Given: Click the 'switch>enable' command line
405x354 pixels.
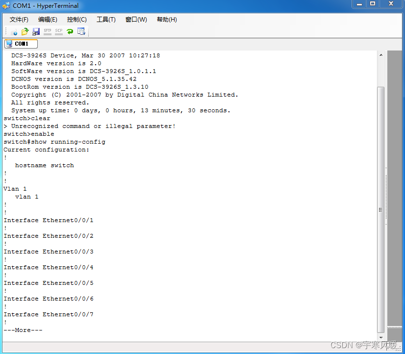Looking at the screenshot, I should [x=29, y=134].
